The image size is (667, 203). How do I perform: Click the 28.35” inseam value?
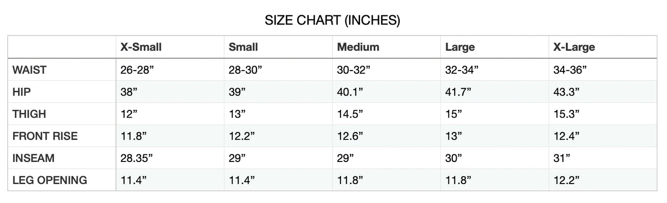coord(137,158)
